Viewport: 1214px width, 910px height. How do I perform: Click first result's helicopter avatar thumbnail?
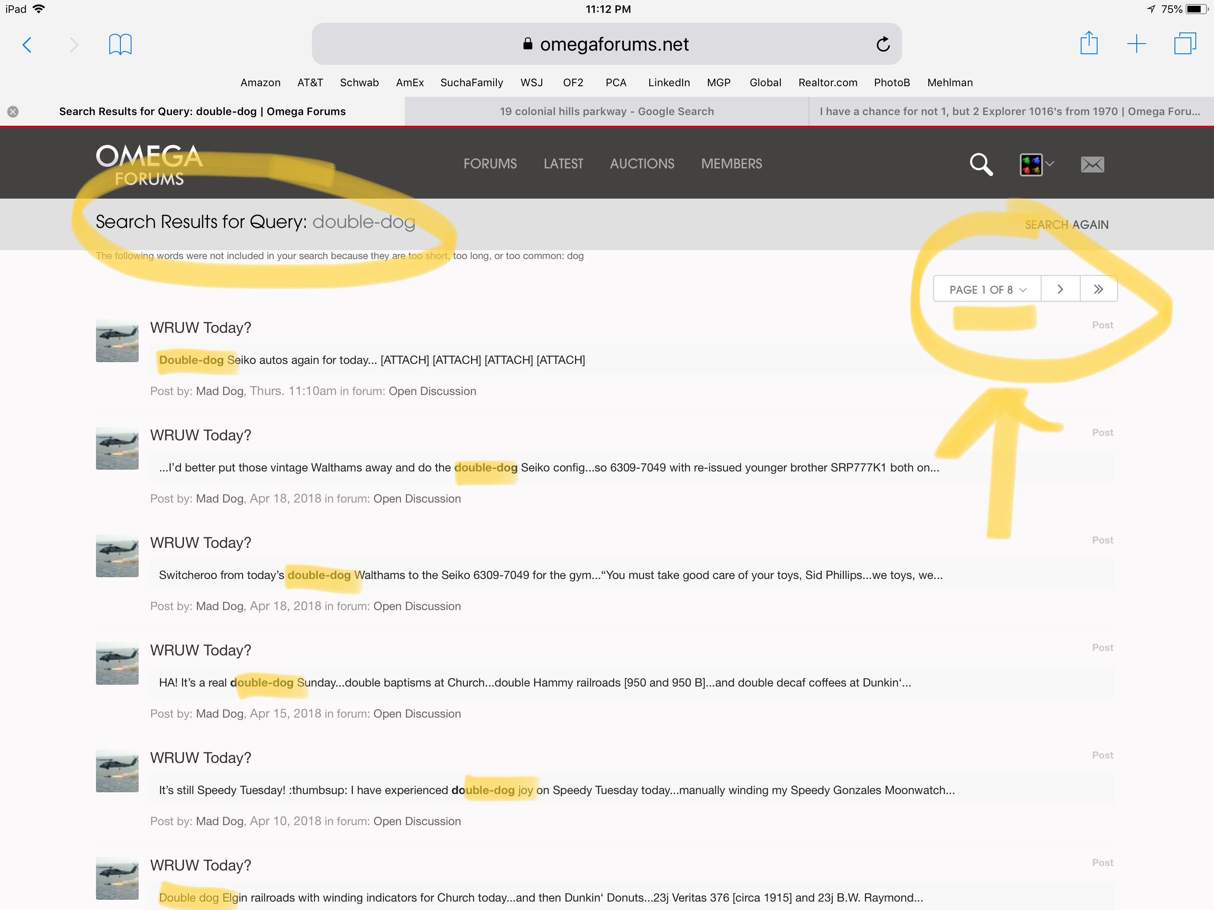coord(117,341)
